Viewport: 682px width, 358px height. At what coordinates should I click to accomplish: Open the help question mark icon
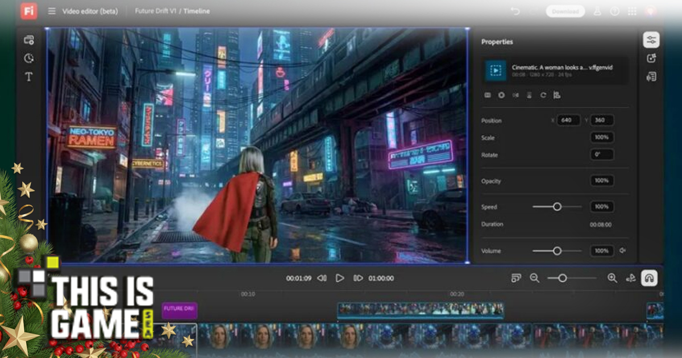click(614, 11)
